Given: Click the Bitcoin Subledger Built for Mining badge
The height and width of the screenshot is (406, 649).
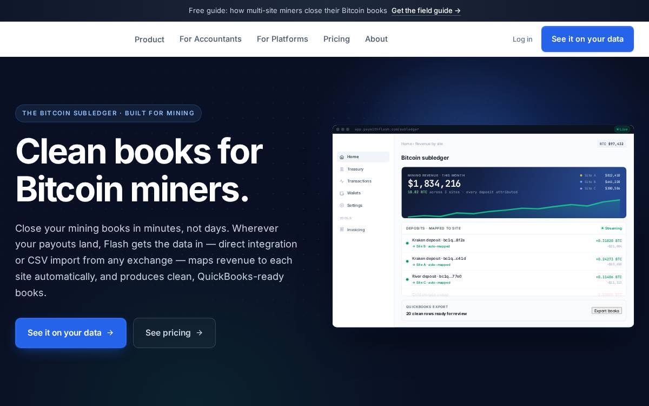Looking at the screenshot, I should (108, 113).
